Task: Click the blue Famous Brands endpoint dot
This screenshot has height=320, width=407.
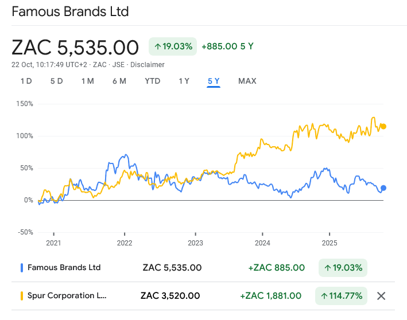Action: pos(383,188)
